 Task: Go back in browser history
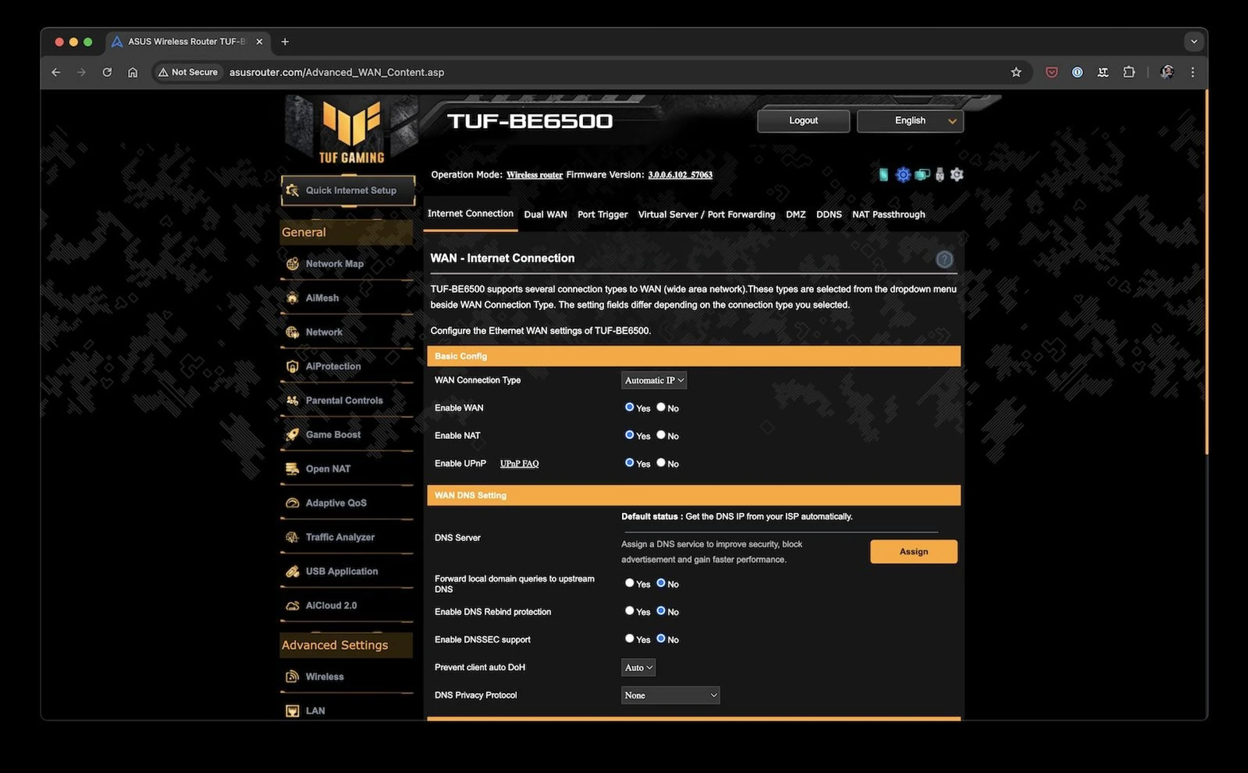pos(56,72)
